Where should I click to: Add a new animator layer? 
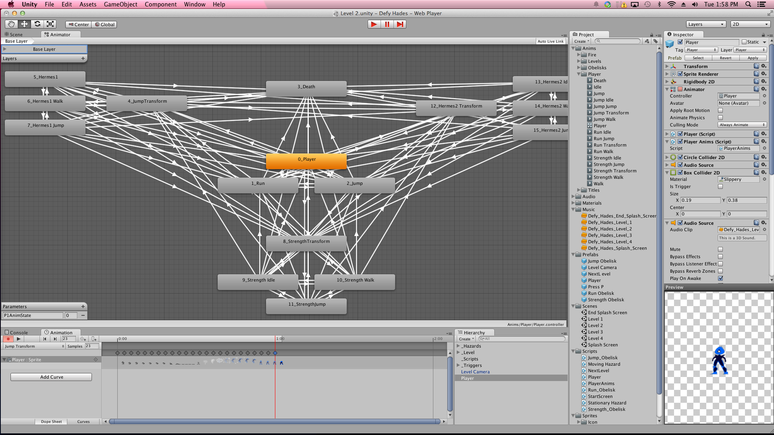pyautogui.click(x=83, y=58)
